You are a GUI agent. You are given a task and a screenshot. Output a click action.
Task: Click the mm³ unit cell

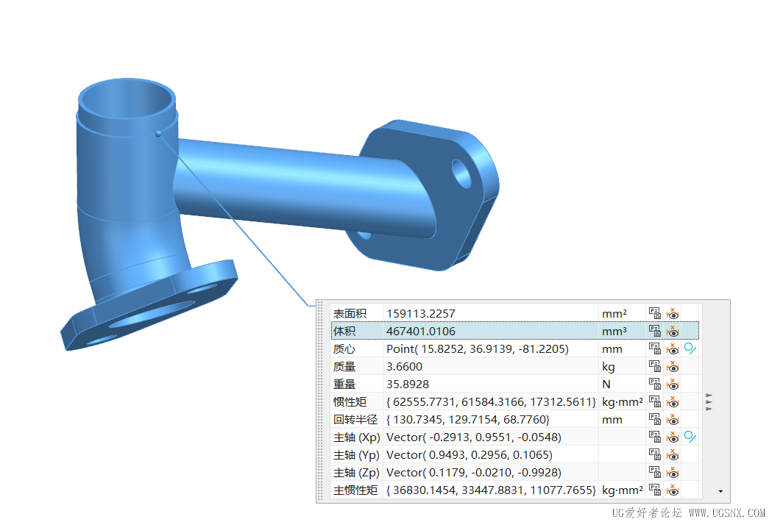tap(622, 331)
